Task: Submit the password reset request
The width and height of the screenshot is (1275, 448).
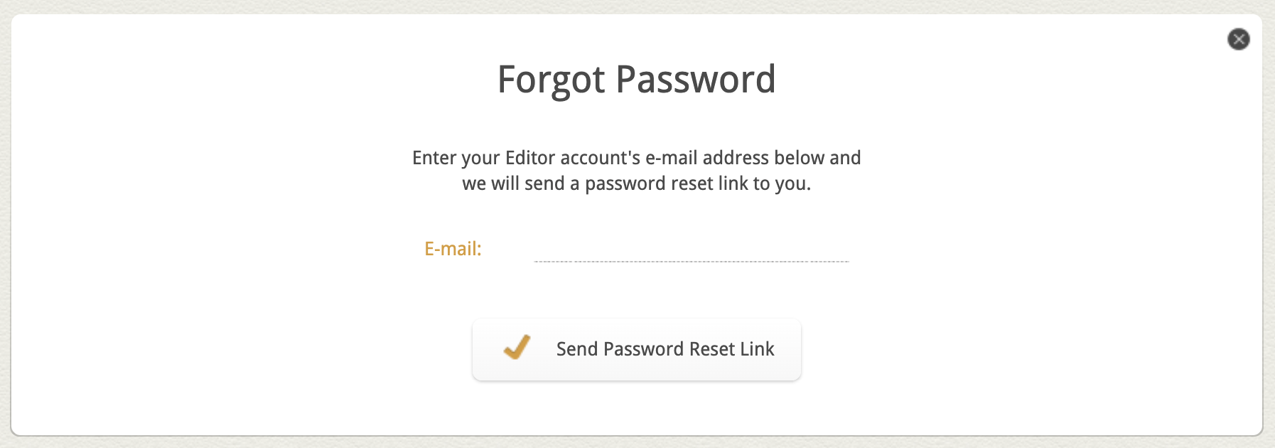Action: point(636,349)
